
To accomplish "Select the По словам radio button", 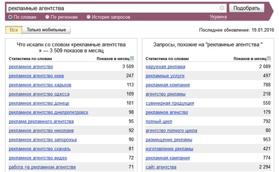I will coord(10,17).
